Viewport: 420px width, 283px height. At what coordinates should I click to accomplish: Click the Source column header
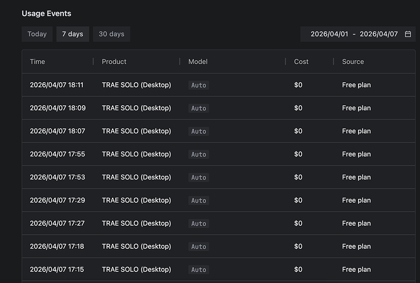coord(353,61)
